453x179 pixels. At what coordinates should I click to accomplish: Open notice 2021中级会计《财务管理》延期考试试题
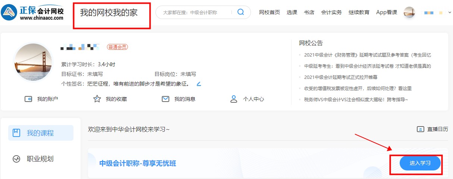pos(368,55)
